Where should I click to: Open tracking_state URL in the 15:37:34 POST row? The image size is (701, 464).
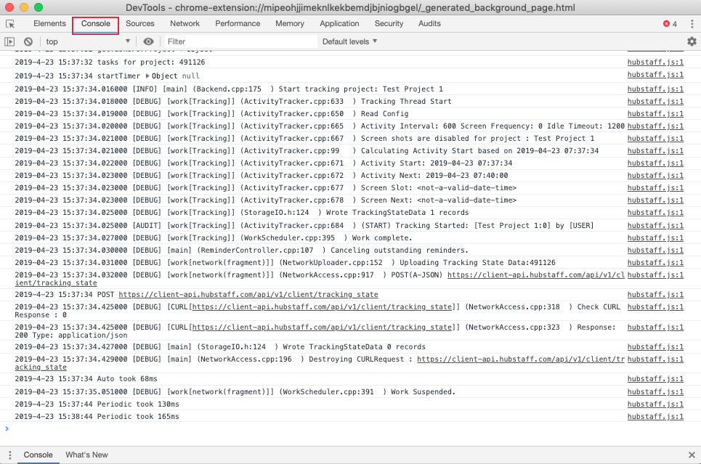pyautogui.click(x=248, y=295)
